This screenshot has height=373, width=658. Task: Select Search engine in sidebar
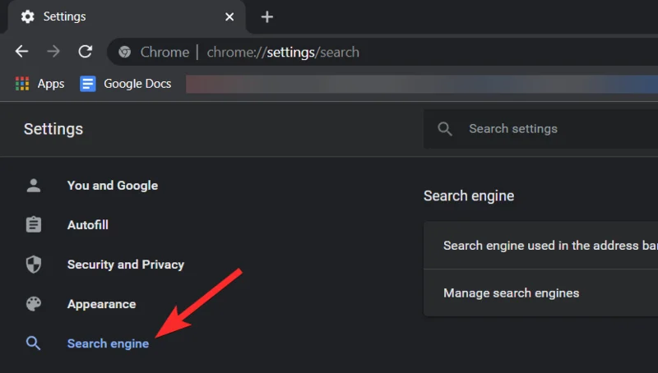click(108, 343)
